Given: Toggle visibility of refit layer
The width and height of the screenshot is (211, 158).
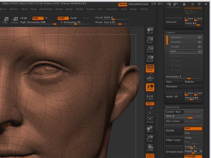Looking at the screenshot, I should tap(199, 51).
